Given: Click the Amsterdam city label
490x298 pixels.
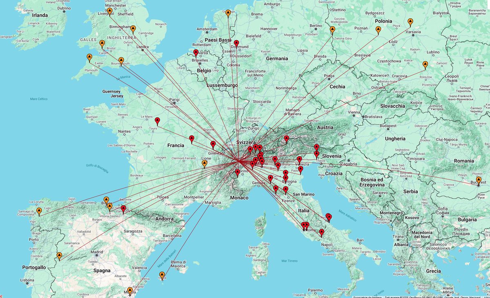Looking at the screenshot, I should [207, 29].
